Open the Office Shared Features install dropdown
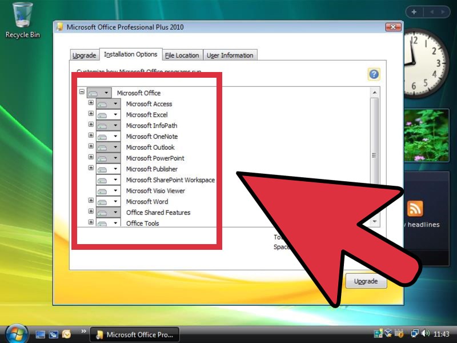Image resolution: width=457 pixels, height=343 pixels. pos(109,213)
